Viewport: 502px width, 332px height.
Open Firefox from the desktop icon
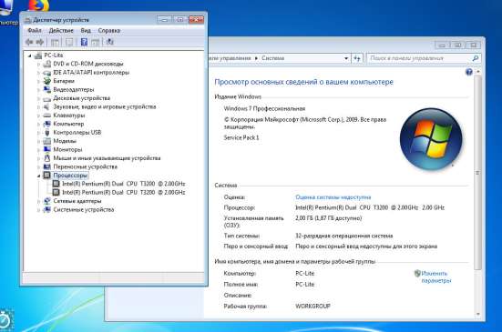click(39, 5)
